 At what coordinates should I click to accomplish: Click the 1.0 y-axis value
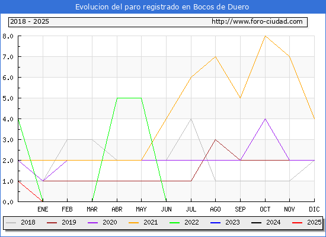[8, 181]
